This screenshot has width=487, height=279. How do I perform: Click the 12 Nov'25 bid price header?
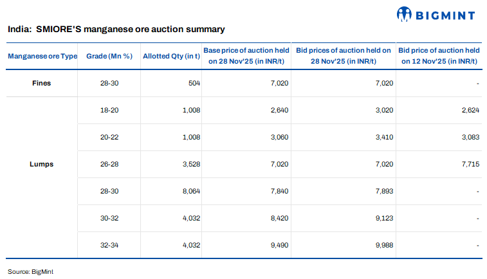click(x=439, y=56)
